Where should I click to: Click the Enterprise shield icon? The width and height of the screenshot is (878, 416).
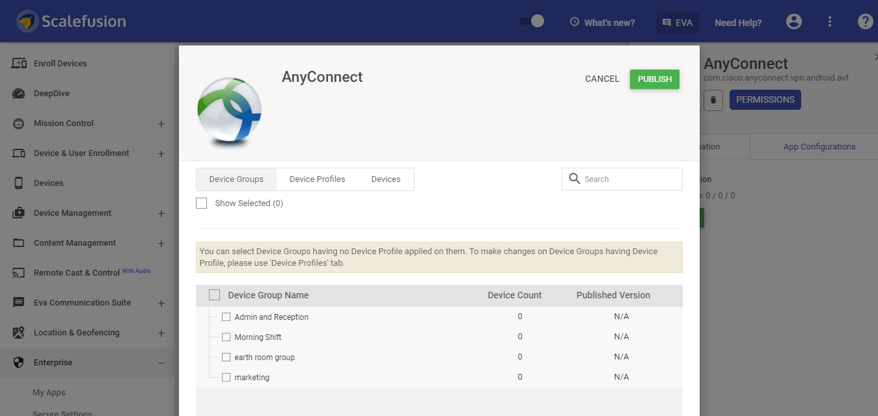pos(19,363)
